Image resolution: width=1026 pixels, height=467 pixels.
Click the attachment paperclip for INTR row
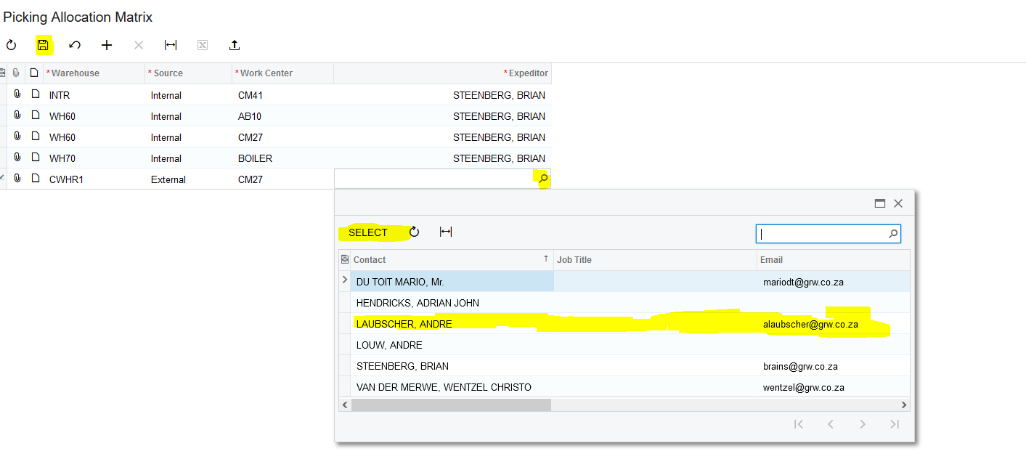[17, 94]
